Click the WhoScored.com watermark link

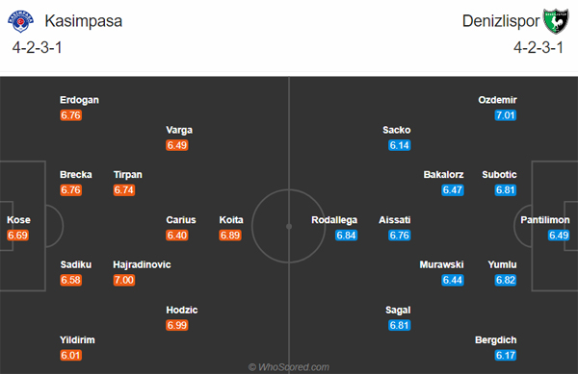coord(289,367)
